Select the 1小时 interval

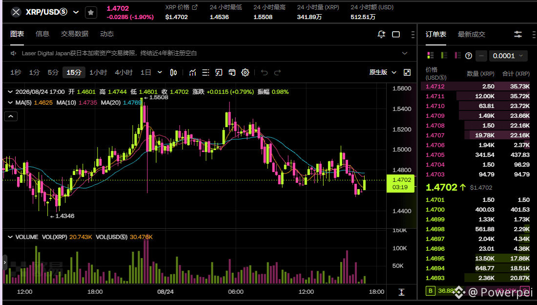(x=98, y=72)
